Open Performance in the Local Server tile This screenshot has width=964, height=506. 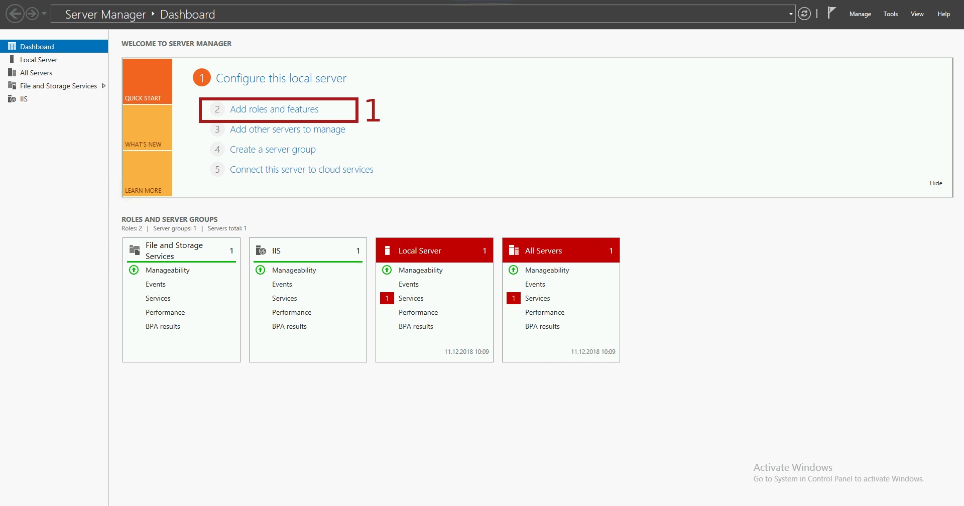click(418, 312)
